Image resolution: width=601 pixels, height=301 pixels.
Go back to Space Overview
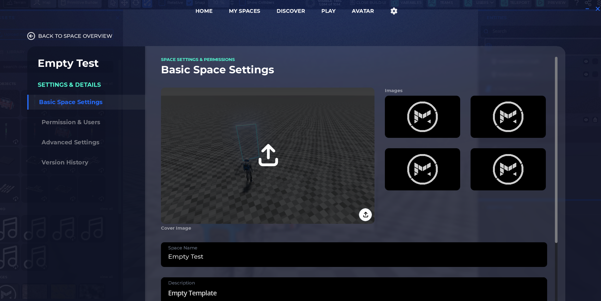point(69,36)
